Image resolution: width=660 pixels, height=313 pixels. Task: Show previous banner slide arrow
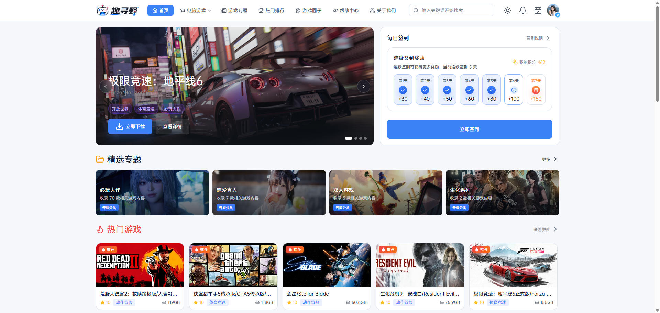(106, 86)
